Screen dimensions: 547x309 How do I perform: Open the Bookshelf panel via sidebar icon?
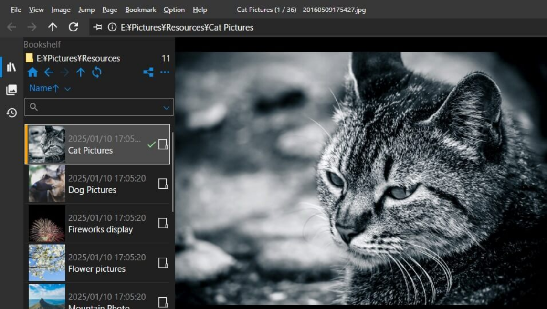pos(11,67)
